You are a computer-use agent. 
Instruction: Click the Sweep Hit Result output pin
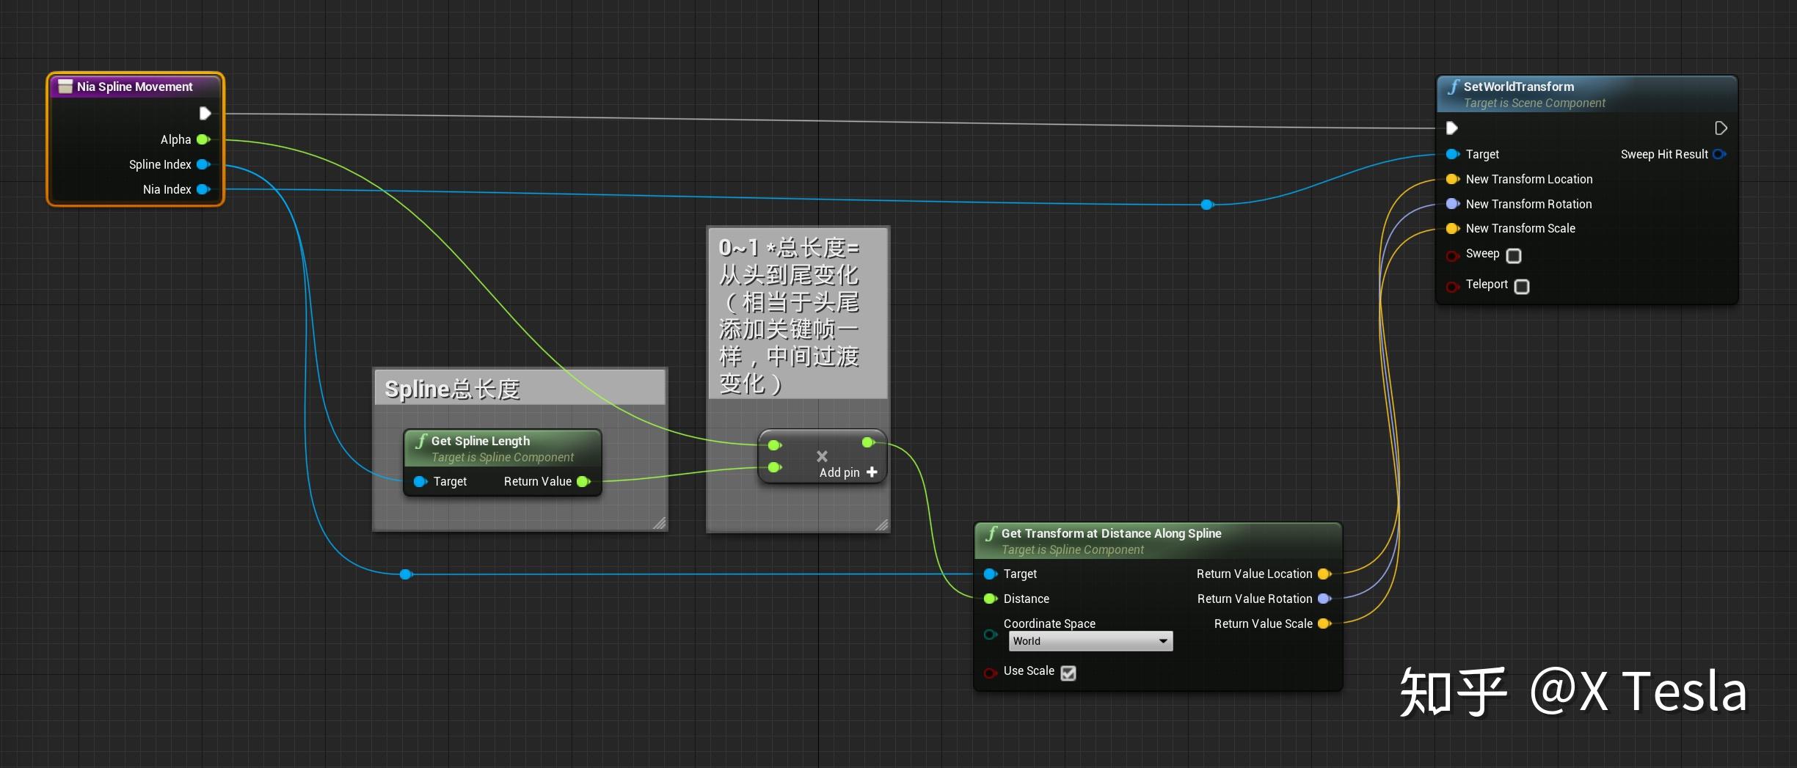coord(1720,154)
